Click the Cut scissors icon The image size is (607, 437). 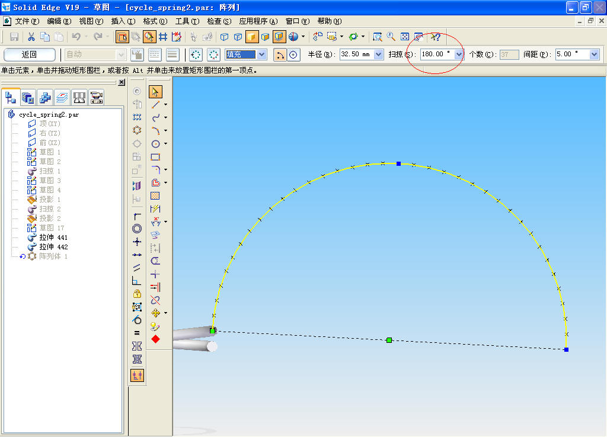tap(31, 37)
